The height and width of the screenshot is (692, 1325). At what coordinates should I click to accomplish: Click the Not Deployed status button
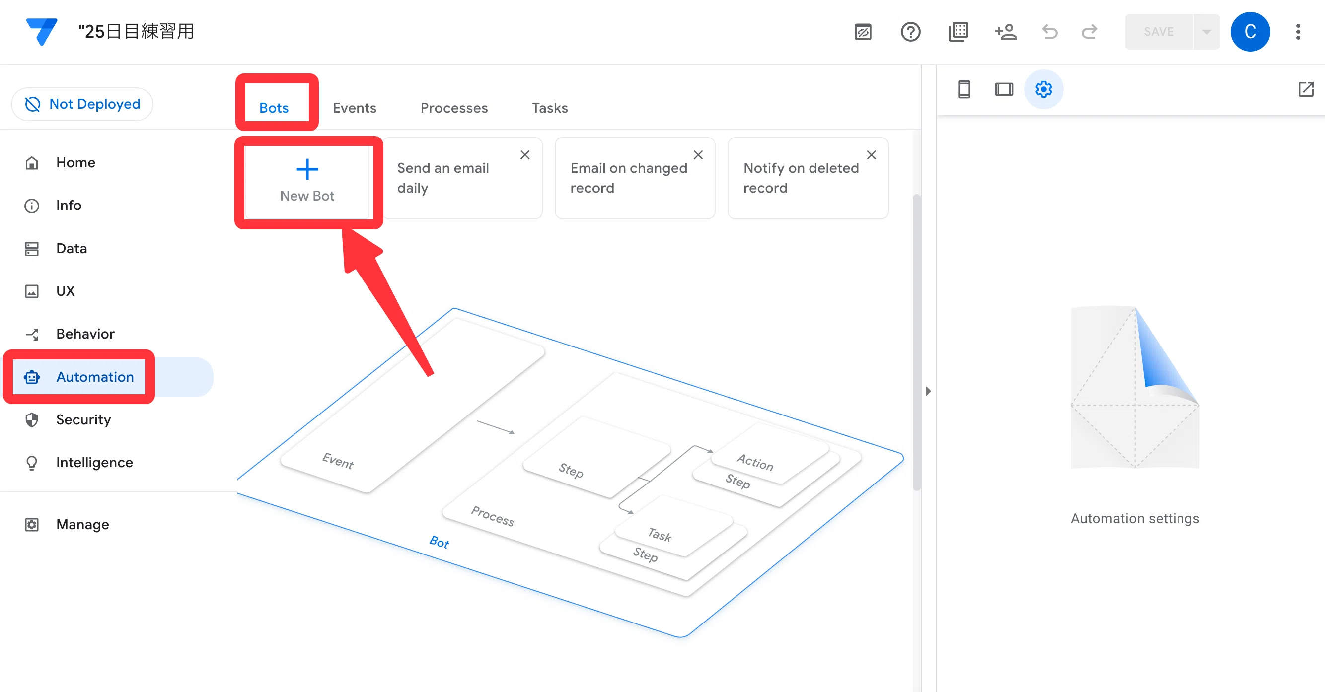[82, 104]
